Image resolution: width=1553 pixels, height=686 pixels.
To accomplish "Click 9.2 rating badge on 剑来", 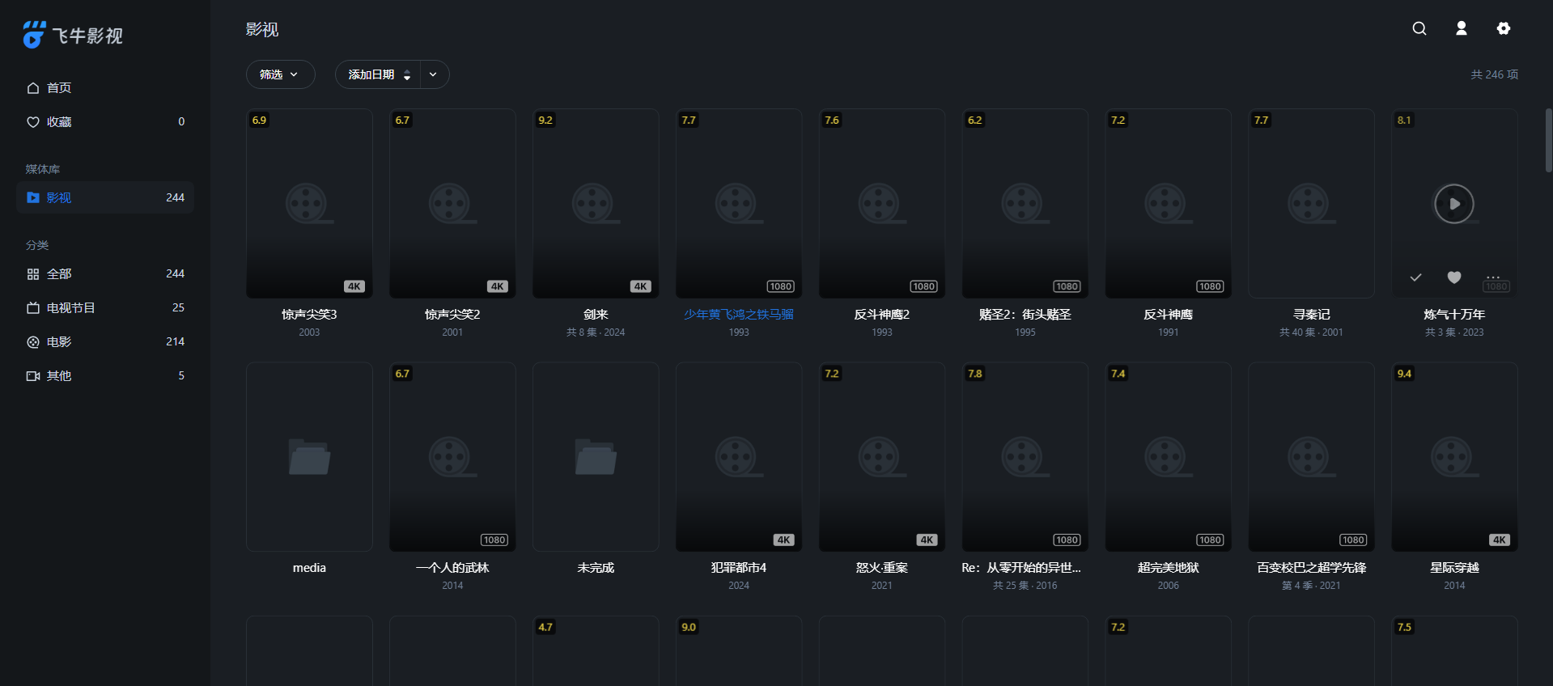I will coord(545,120).
